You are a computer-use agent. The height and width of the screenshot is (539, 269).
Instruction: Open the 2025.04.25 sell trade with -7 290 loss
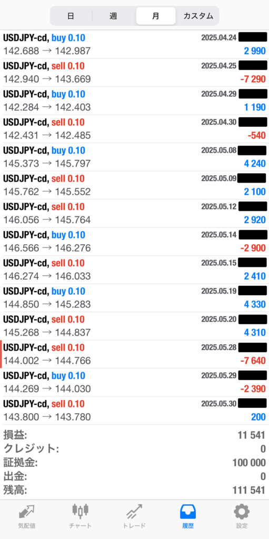pyautogui.click(x=135, y=73)
